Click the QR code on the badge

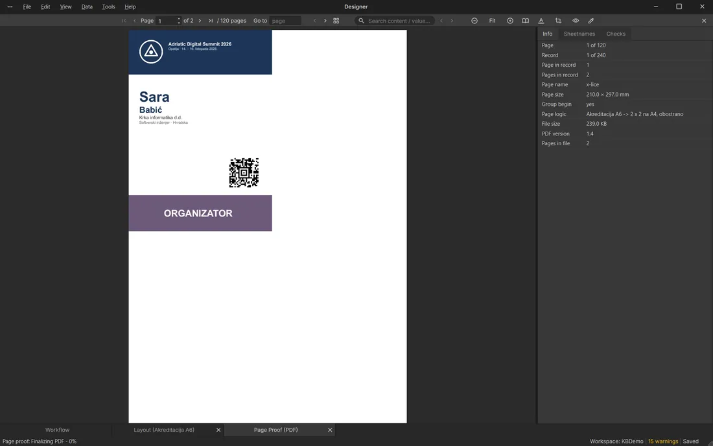244,173
